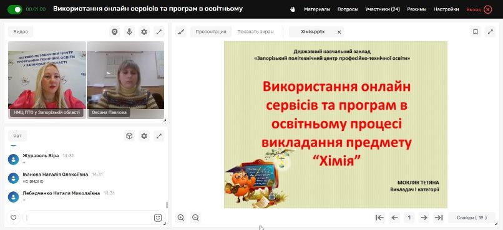
Task: Click the raise hand icon
Action: (x=292, y=9)
